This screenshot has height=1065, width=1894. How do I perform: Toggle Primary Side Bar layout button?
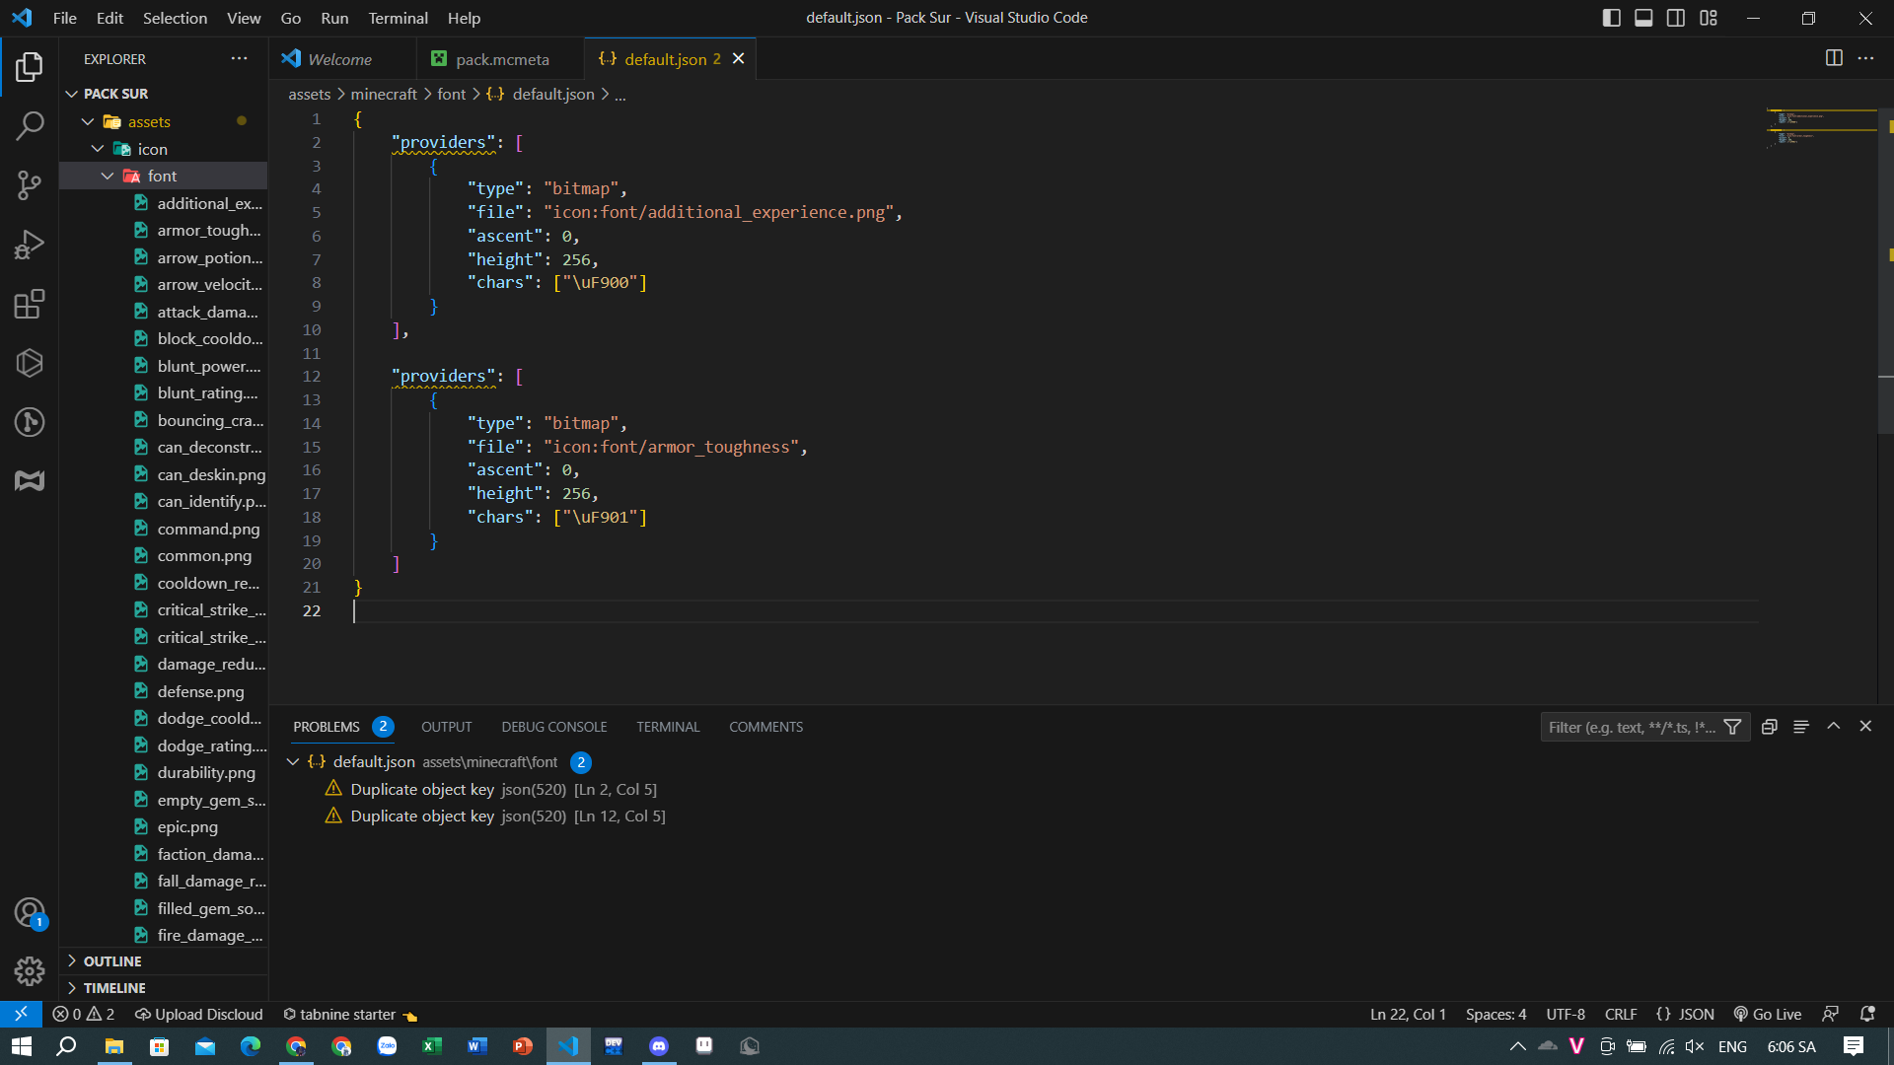(x=1612, y=18)
